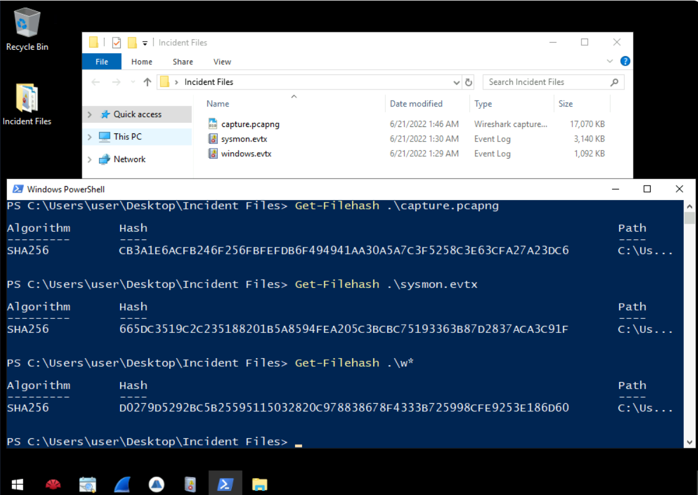This screenshot has width=698, height=495.
Task: Open the Windows Start menu
Action: coord(18,484)
